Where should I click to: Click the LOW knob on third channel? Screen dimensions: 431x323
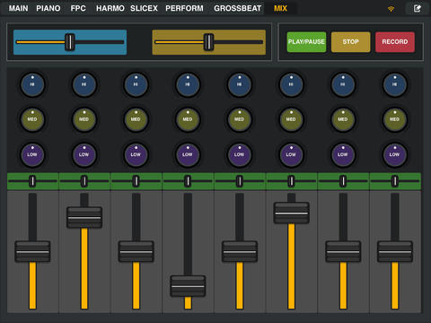point(136,154)
